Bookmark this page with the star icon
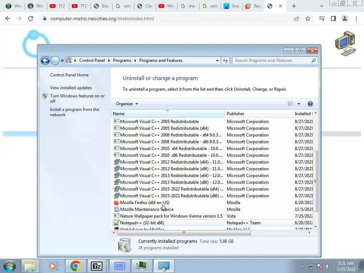 (308, 18)
